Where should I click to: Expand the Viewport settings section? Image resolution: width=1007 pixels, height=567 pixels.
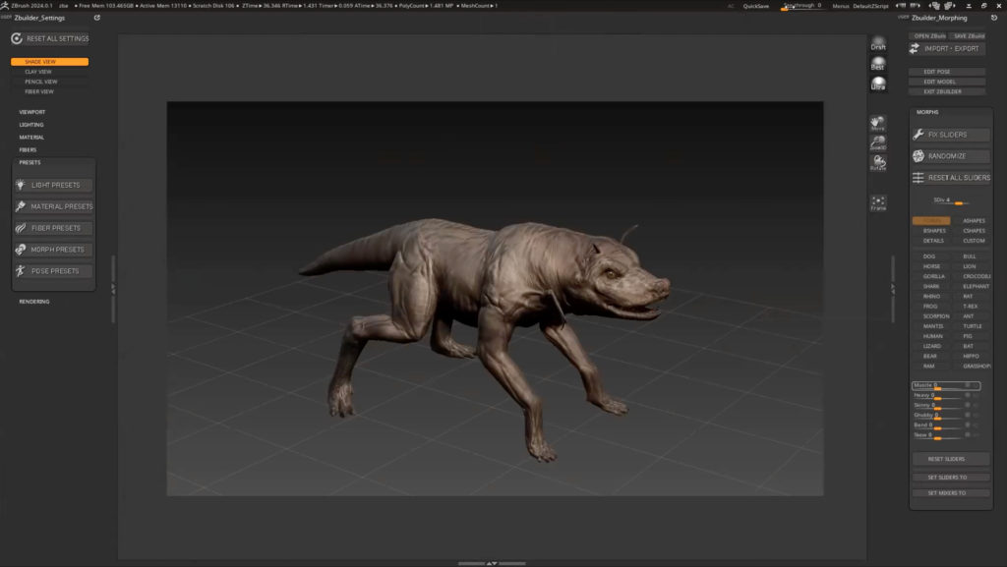coord(32,112)
